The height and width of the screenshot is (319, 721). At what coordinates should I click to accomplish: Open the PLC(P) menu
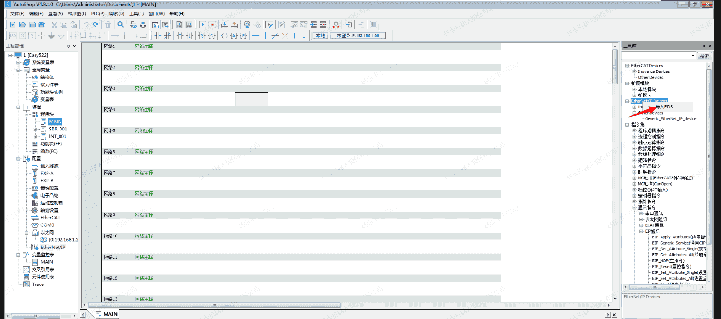[x=97, y=13]
